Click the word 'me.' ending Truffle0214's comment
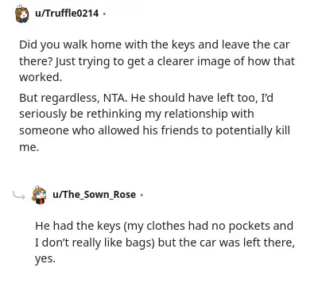The image size is (318, 287). [29, 147]
